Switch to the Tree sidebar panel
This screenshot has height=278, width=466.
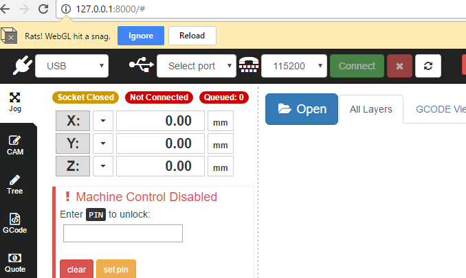coord(15,185)
